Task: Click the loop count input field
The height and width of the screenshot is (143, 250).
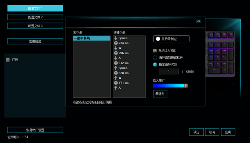Action: coord(169,71)
